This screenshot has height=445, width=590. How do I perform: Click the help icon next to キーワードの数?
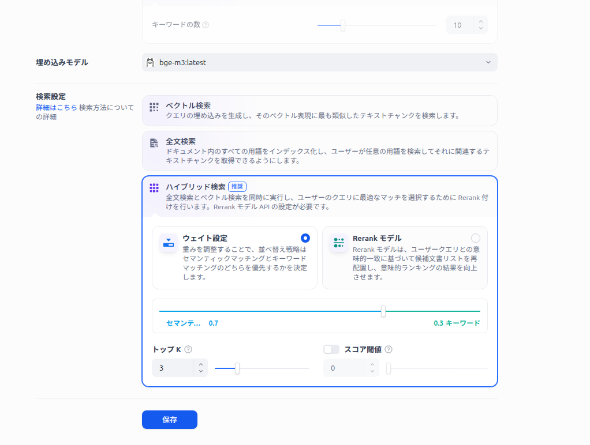click(x=206, y=25)
